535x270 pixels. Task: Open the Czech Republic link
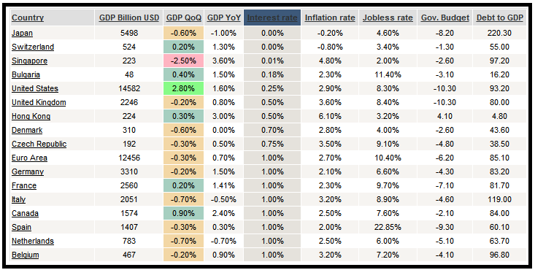click(x=39, y=144)
